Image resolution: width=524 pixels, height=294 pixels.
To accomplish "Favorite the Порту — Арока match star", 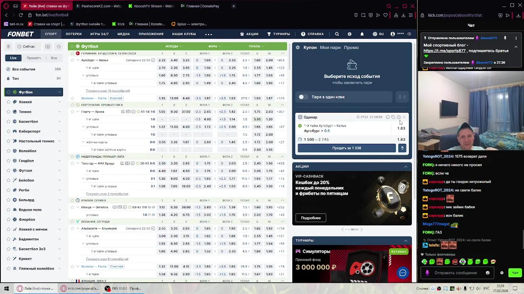I will pos(72,111).
